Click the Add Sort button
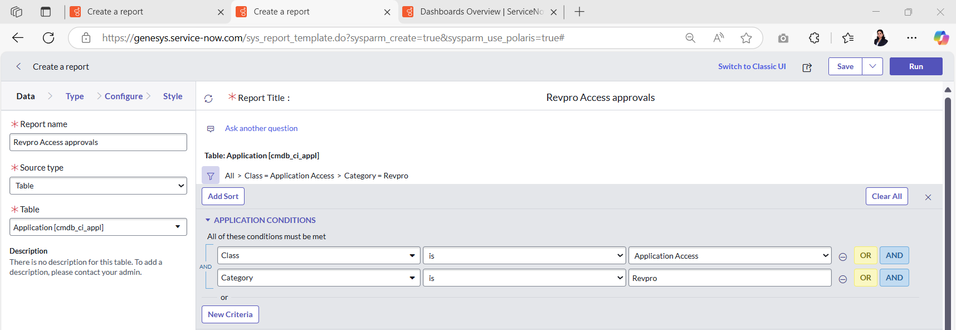The width and height of the screenshot is (956, 330). coord(223,196)
